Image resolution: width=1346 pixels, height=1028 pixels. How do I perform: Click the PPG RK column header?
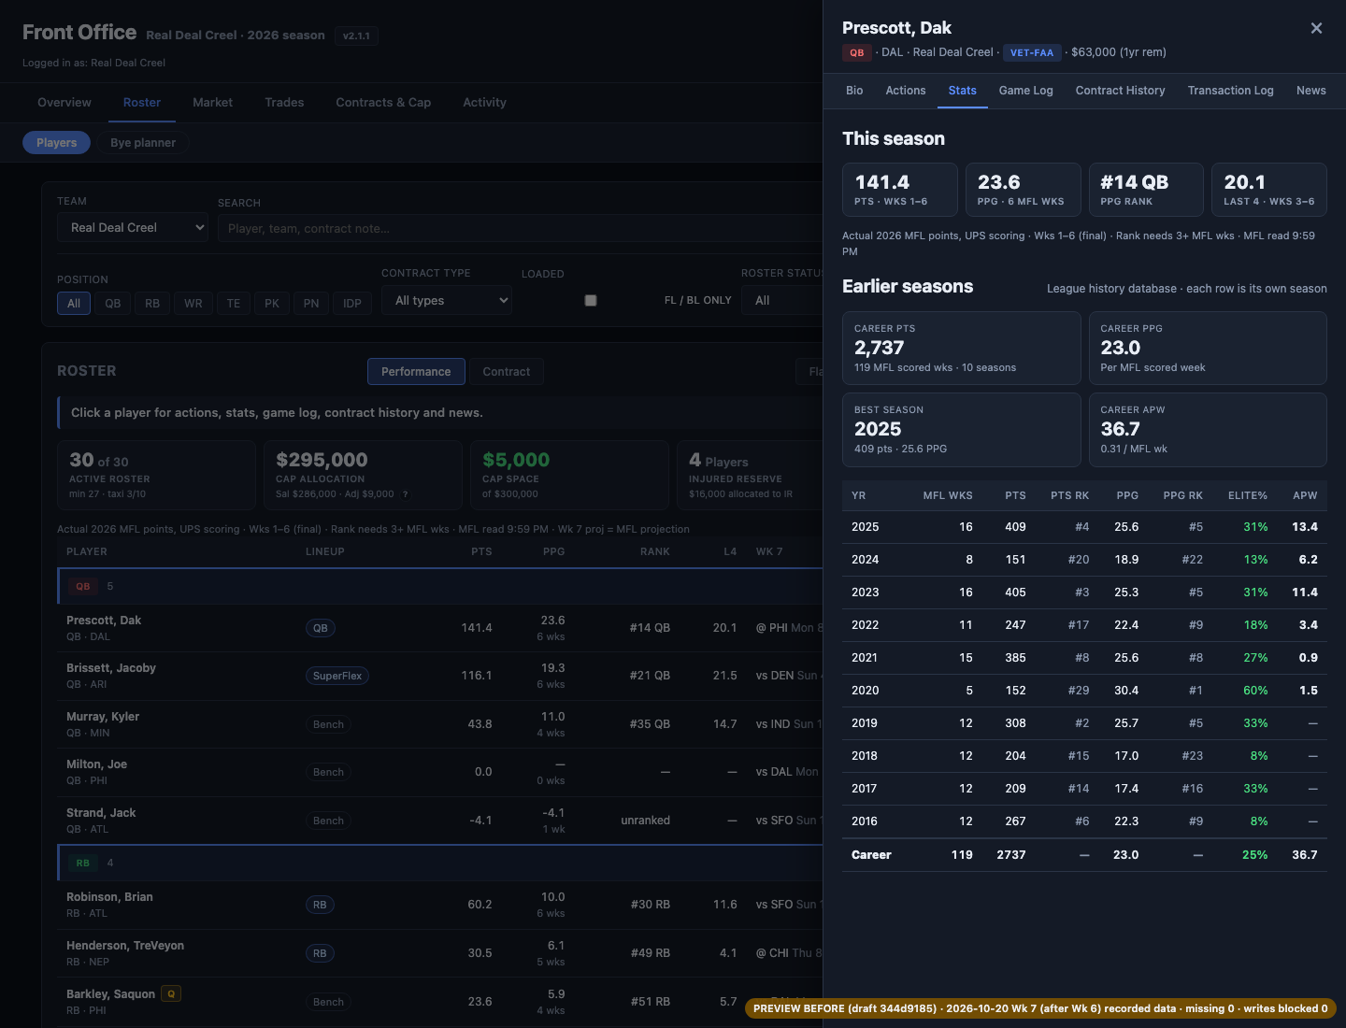coord(1182,495)
